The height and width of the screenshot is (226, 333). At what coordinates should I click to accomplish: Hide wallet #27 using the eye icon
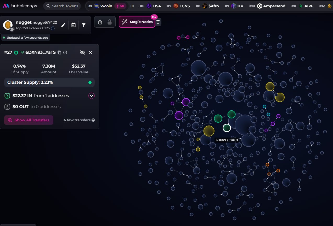click(x=82, y=52)
